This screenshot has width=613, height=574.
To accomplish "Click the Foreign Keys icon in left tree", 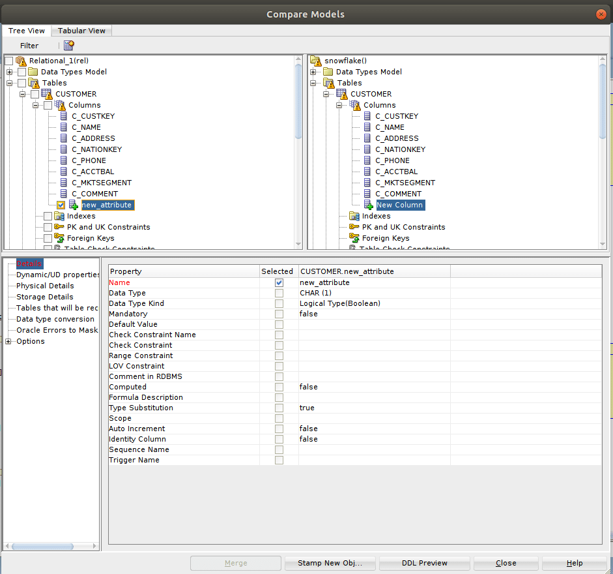I will click(59, 237).
